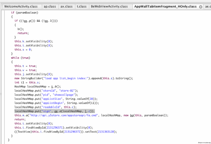Select the partially visible ae.c tab
Viewport: 211px width, 144px height.
click(208, 6)
